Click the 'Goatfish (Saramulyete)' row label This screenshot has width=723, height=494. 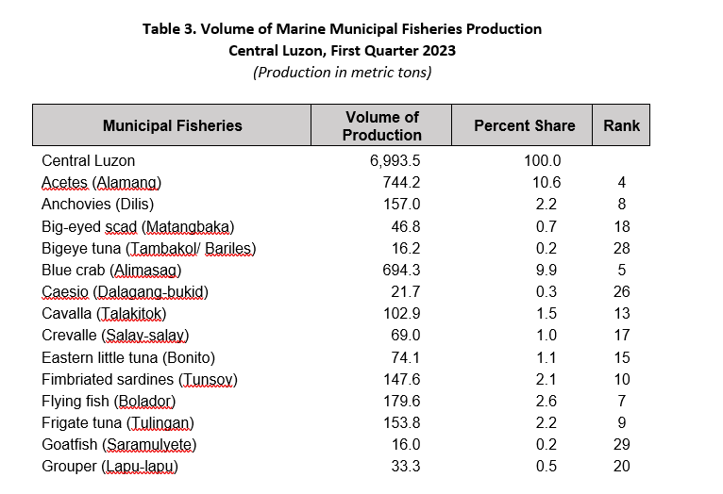119,445
